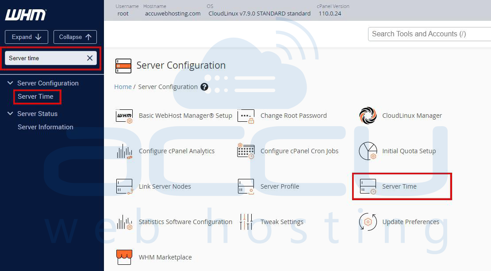Open Tweak Settings

[x=281, y=222]
